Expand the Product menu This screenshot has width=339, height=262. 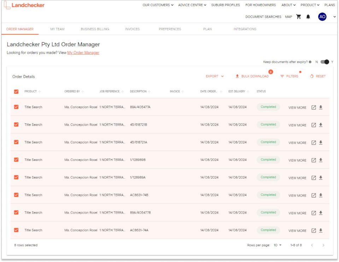click(310, 5)
